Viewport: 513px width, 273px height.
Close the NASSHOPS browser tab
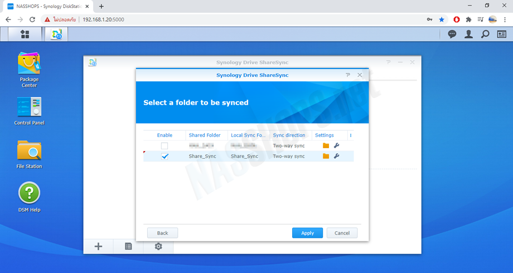click(x=88, y=6)
